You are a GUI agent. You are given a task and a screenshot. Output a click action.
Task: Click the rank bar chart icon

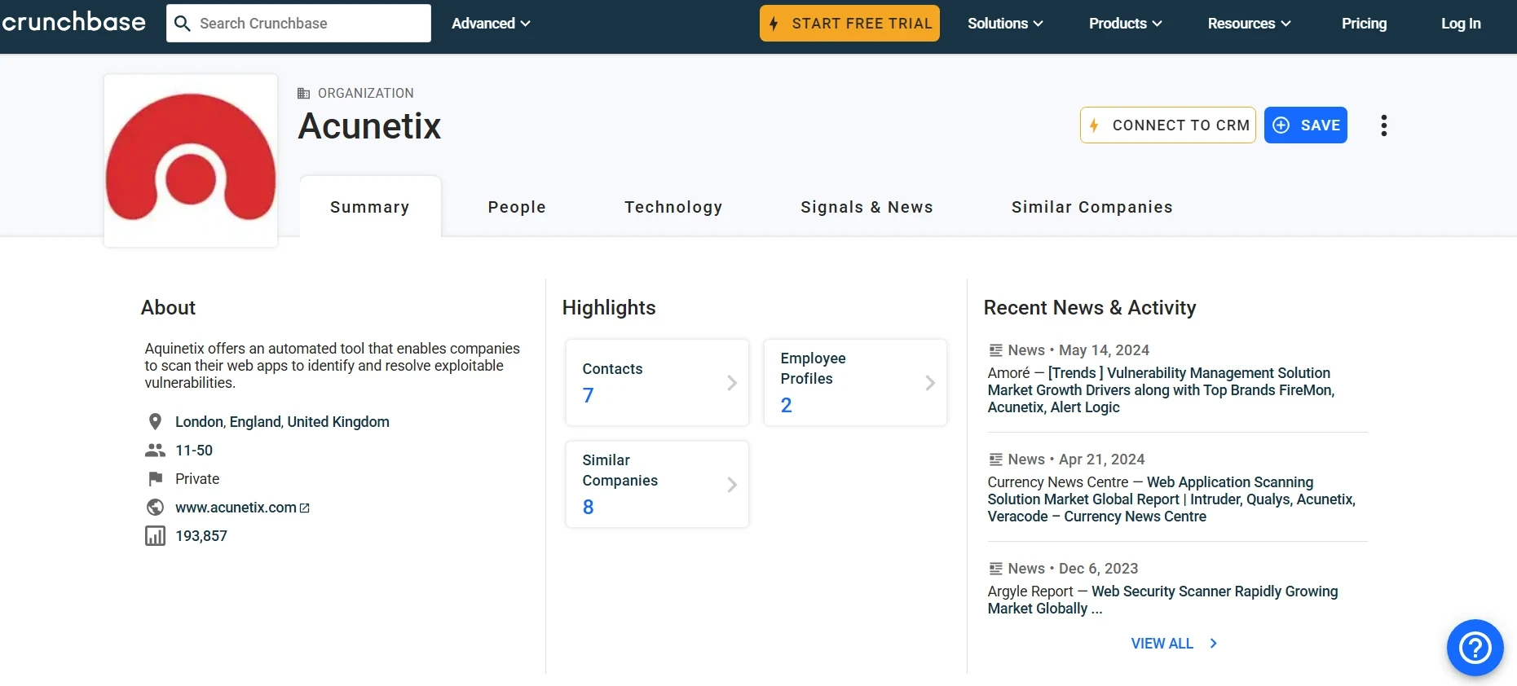coord(155,536)
